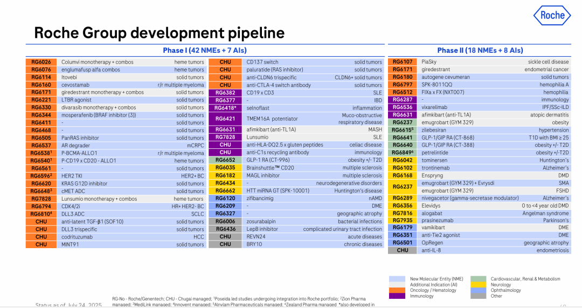The width and height of the screenshot is (582, 308).
Task: Click the 'SPK-8011QQ' entry
Action: 437,85
